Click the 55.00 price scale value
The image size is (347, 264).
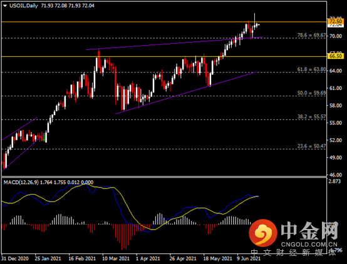coord(336,123)
